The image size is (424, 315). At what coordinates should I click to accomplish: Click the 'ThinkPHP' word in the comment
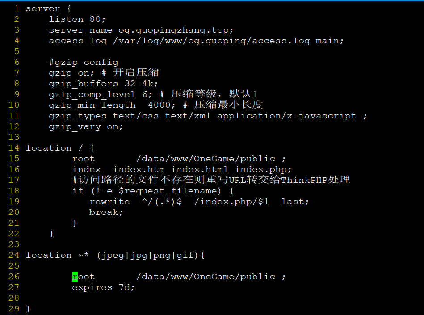click(305, 180)
